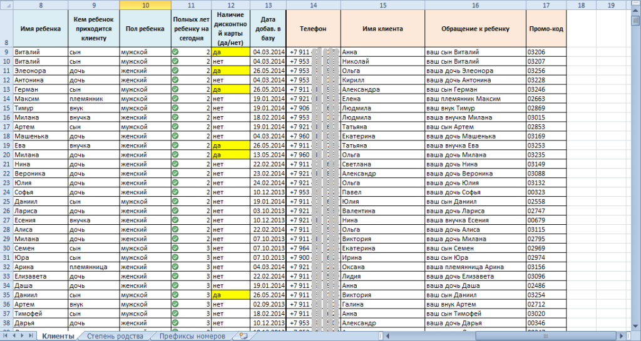Select row header 20
This screenshot has height=341, width=641.
point(6,155)
